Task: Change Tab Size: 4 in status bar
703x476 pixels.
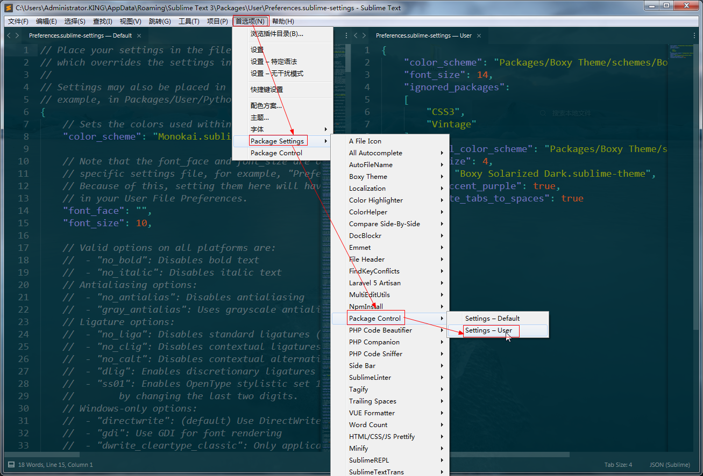Action: click(618, 465)
